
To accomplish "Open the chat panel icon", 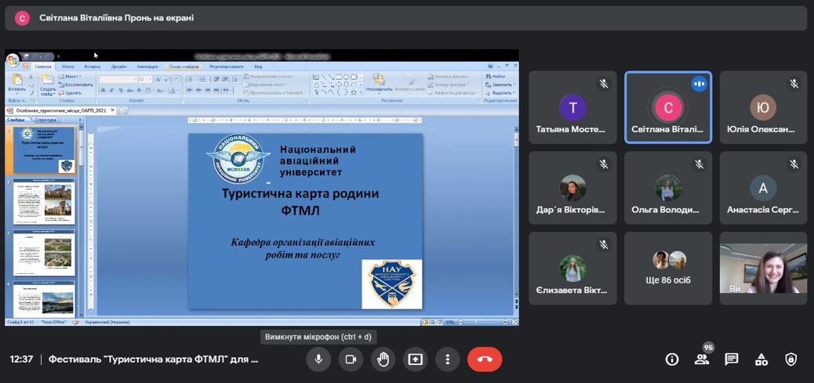I will coord(732,360).
